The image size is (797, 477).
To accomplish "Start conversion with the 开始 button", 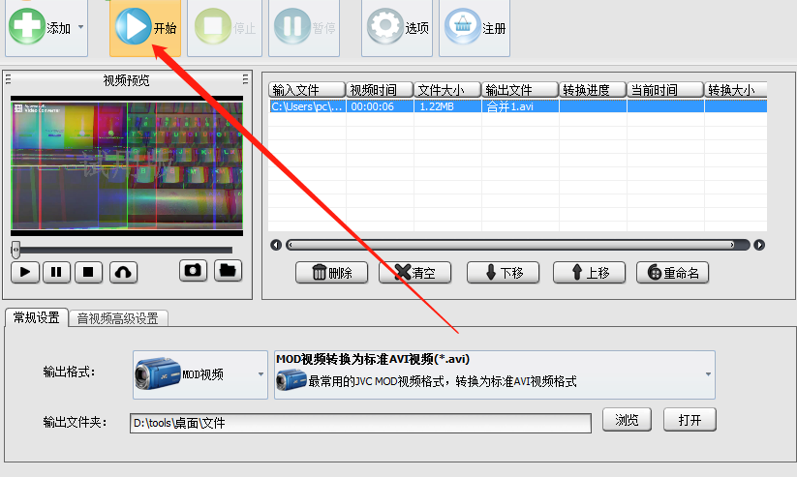I will pyautogui.click(x=145, y=28).
